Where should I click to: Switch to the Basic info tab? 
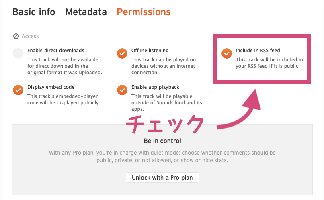(34, 12)
